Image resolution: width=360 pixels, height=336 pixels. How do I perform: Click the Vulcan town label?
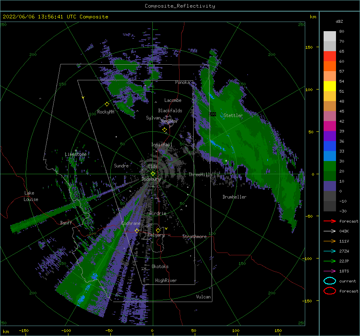point(204,297)
